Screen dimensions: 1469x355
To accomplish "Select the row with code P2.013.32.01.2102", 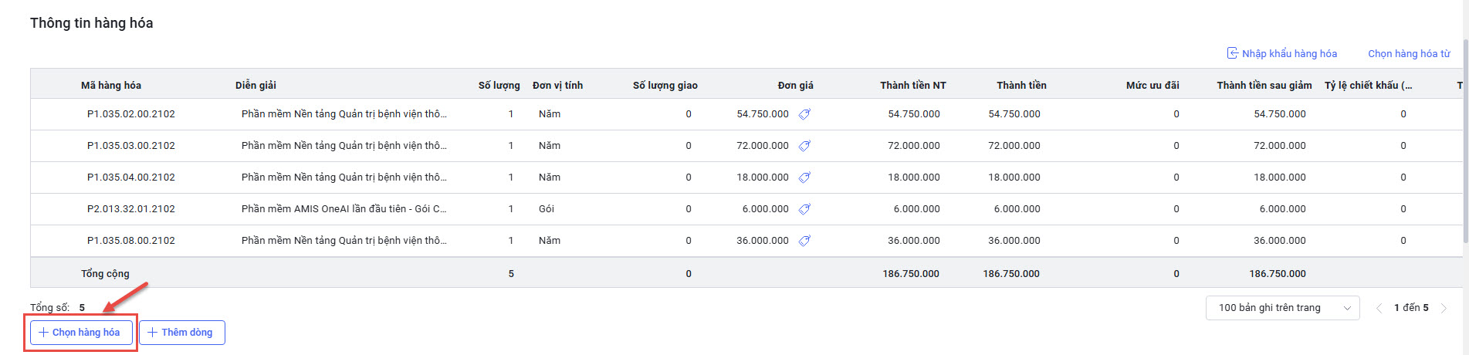I will coord(131,209).
